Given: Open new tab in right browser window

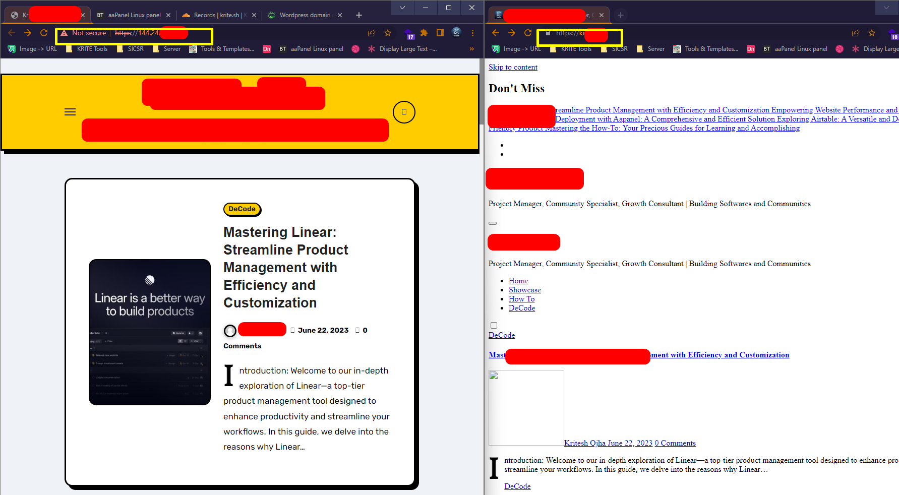Looking at the screenshot, I should pos(621,15).
